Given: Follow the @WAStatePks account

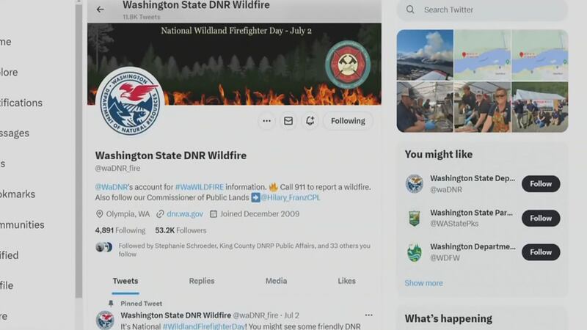Looking at the screenshot, I should (541, 218).
